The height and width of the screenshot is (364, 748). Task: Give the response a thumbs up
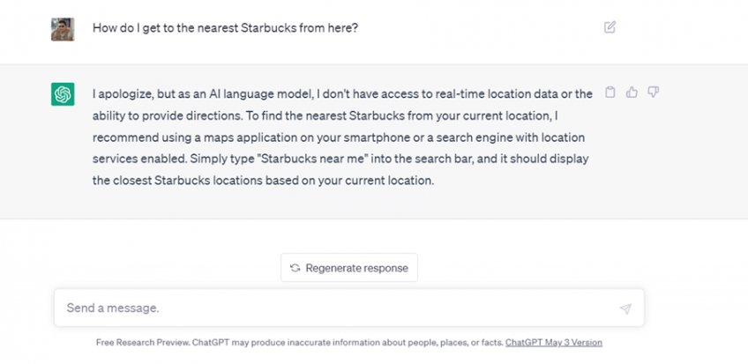(632, 92)
